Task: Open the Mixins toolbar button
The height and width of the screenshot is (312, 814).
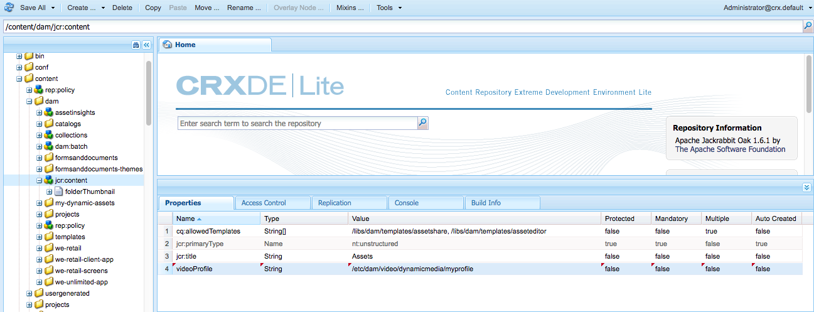Action: [351, 8]
